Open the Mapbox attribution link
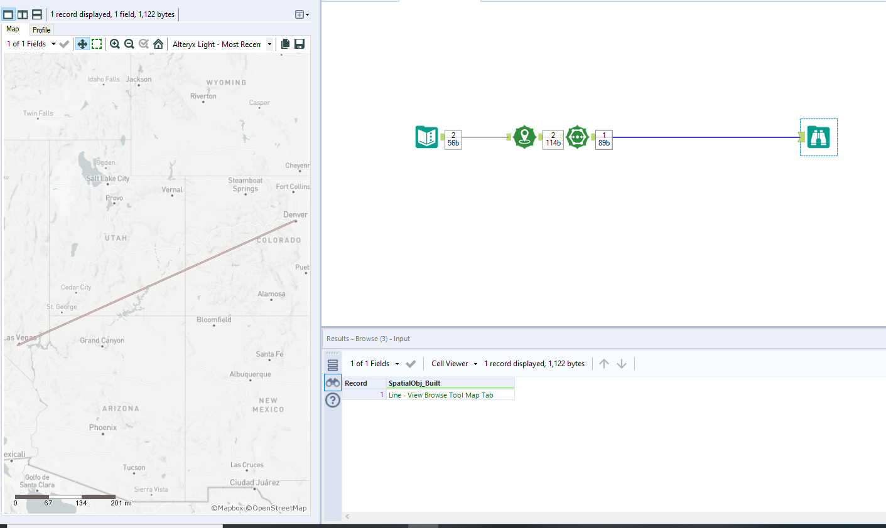The image size is (886, 528). pos(227,508)
